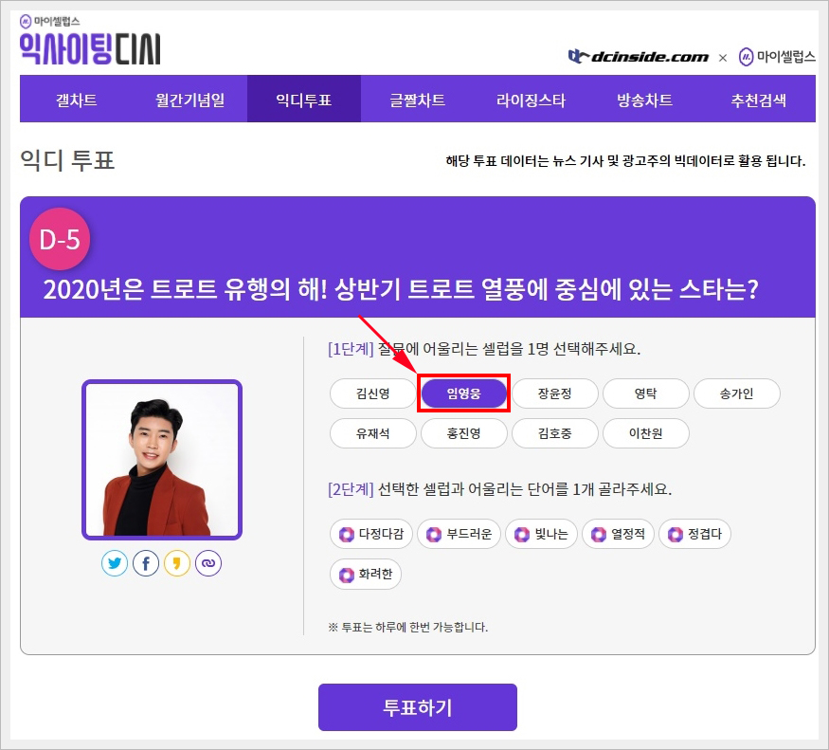This screenshot has width=829, height=750.
Task: Select candidate 유재석
Action: [372, 433]
